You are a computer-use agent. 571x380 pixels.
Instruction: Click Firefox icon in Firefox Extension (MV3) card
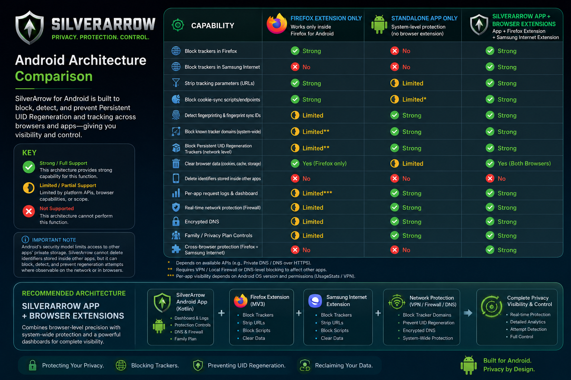coord(241,301)
